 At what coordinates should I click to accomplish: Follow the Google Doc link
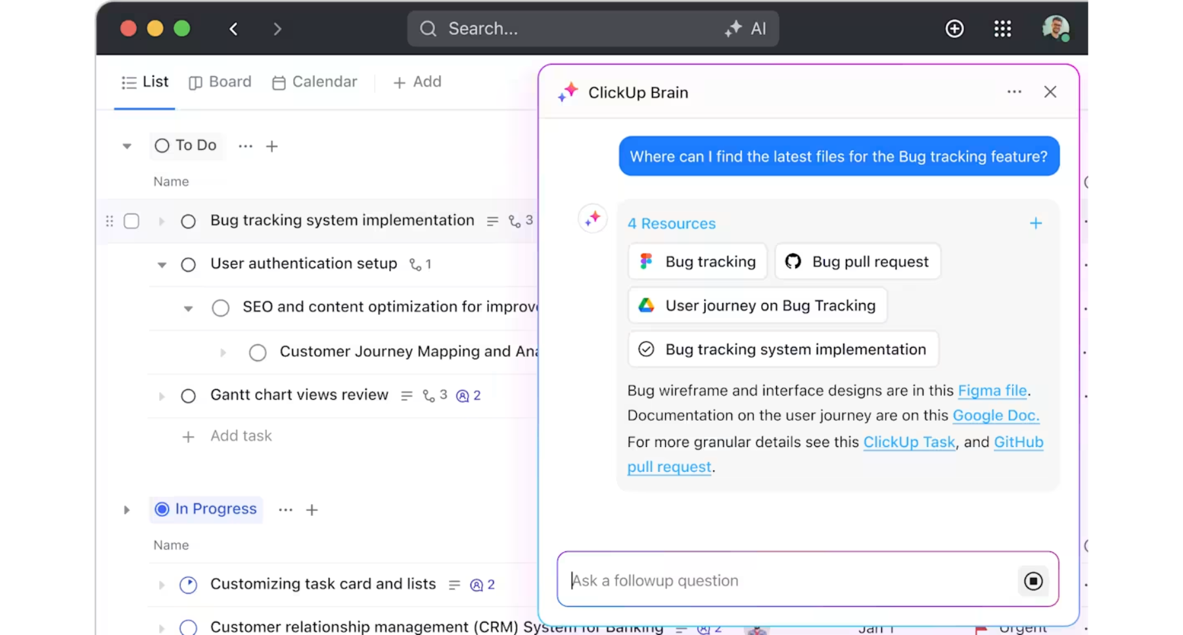pyautogui.click(x=996, y=415)
